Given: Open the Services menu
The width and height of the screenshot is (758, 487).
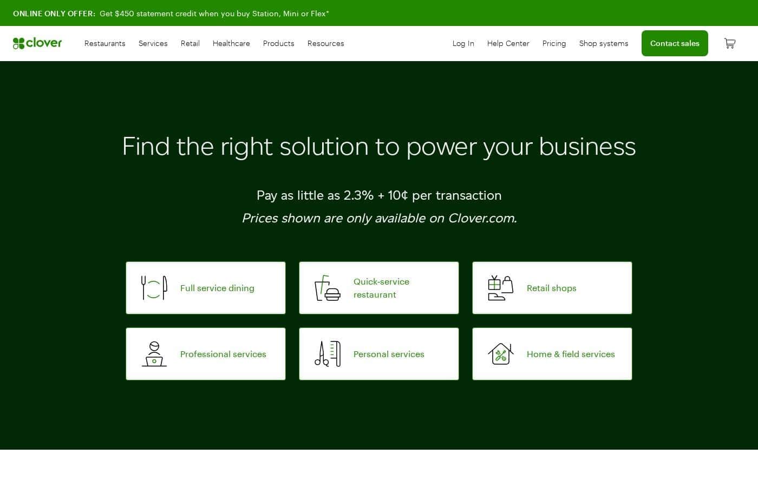Looking at the screenshot, I should click(x=153, y=43).
